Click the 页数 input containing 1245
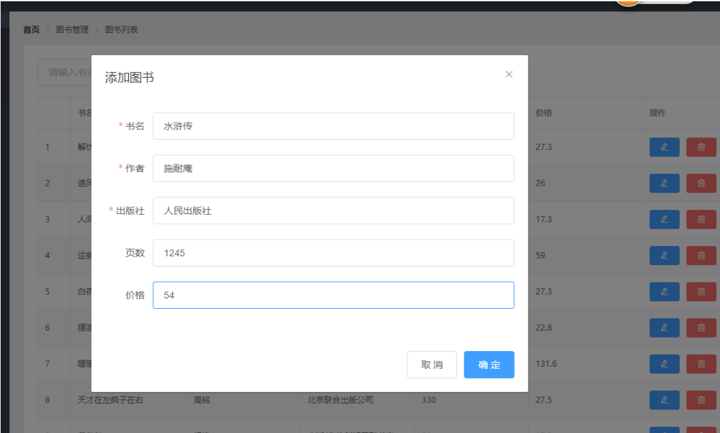720x433 pixels. click(333, 253)
